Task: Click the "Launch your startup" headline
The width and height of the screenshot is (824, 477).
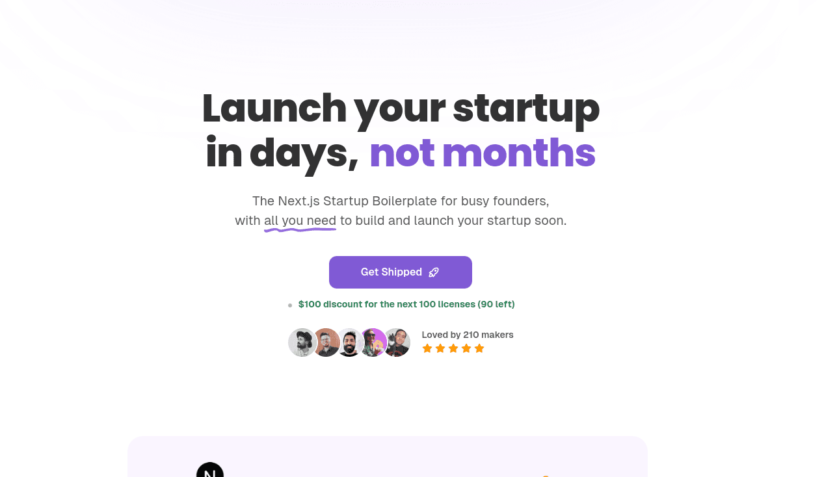Action: tap(400, 109)
